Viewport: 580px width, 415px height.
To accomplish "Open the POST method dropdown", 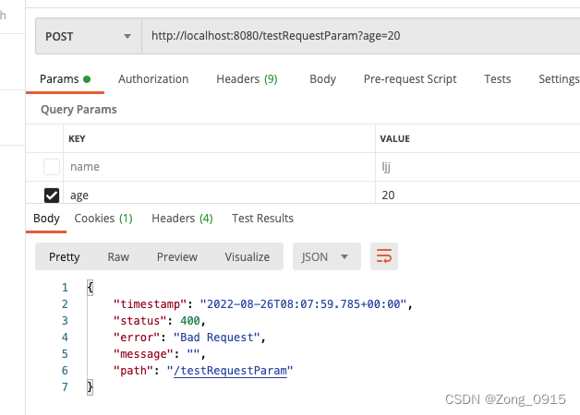I will [89, 37].
